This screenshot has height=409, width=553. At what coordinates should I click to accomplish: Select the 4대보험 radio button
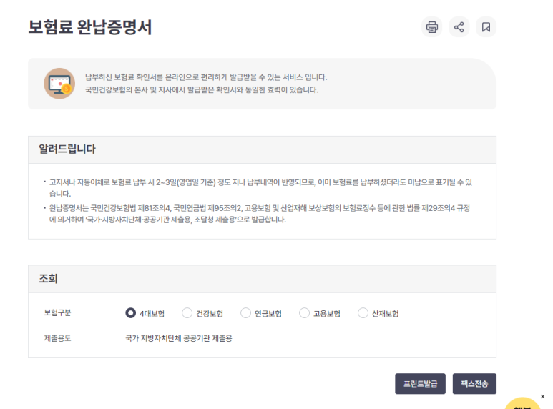tap(130, 312)
